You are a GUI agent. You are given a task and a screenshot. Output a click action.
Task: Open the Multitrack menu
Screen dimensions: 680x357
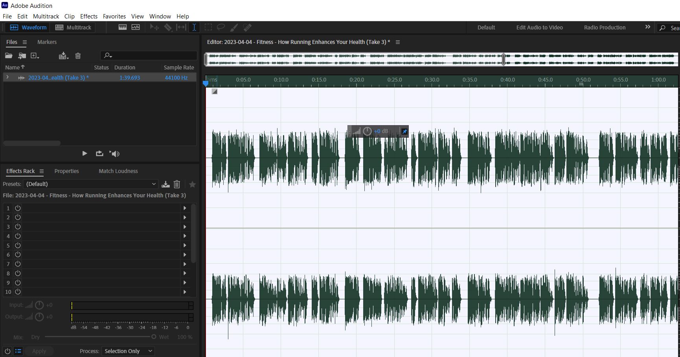tap(46, 16)
